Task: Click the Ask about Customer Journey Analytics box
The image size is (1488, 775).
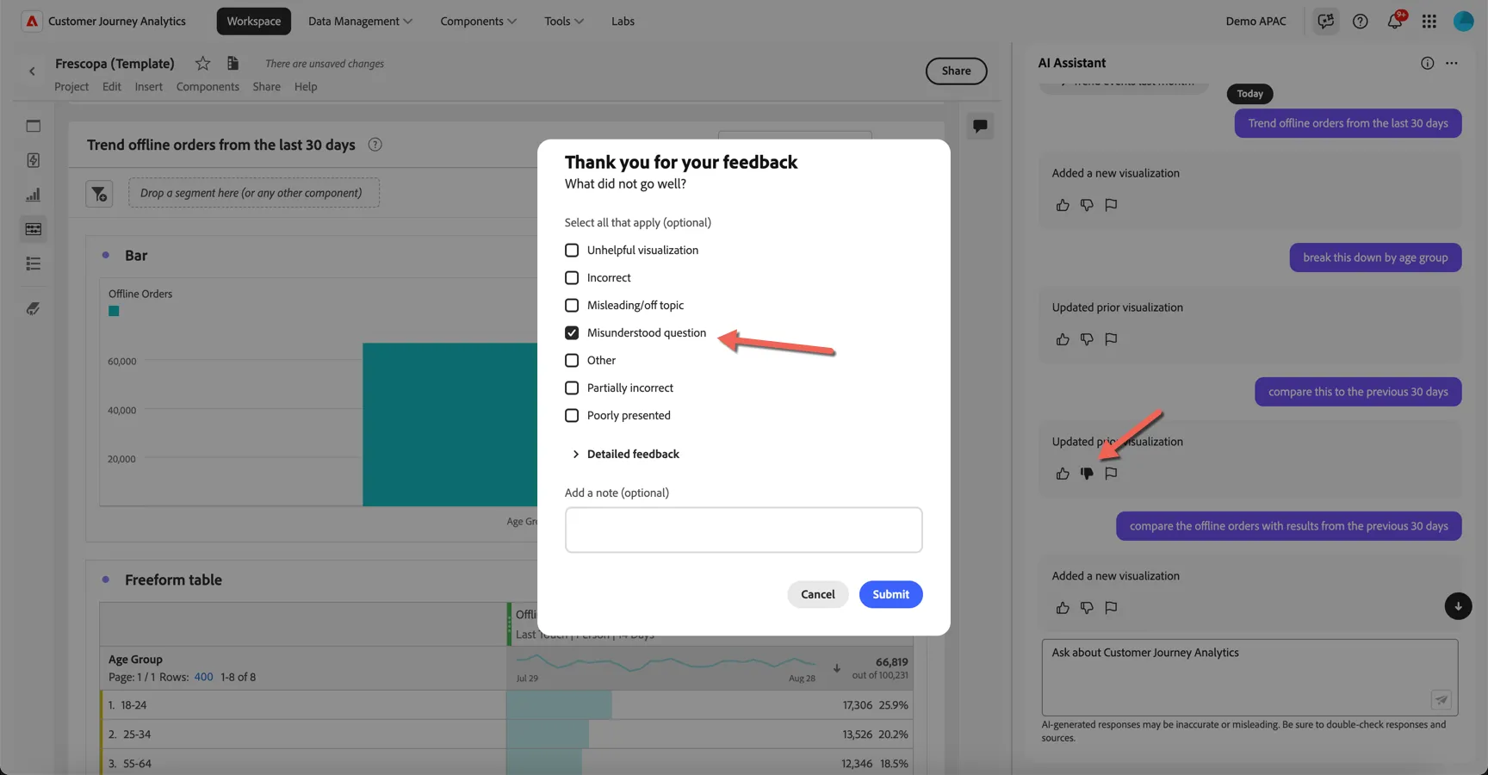Action: 1249,677
